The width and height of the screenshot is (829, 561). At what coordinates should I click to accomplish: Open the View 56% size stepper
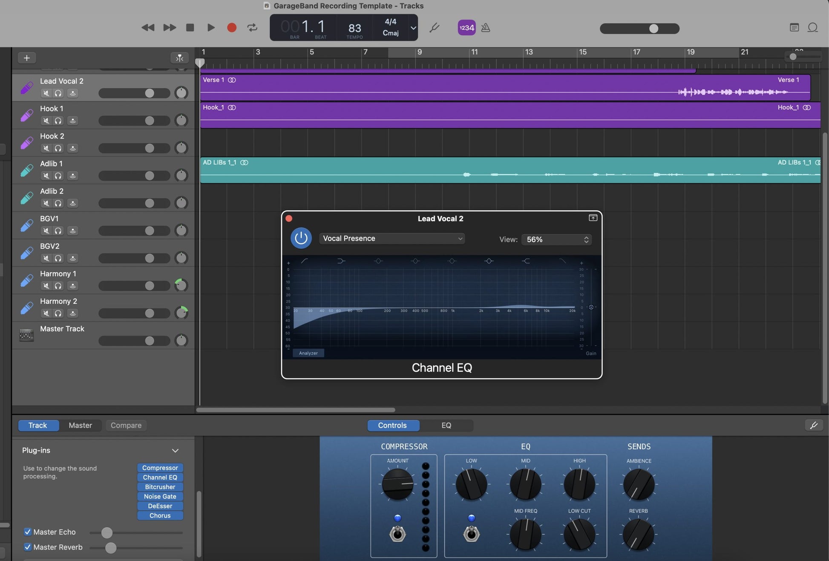click(557, 239)
